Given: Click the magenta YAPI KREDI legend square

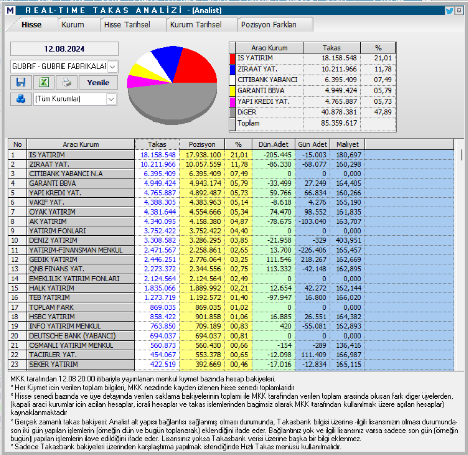Looking at the screenshot, I should click(x=232, y=101).
